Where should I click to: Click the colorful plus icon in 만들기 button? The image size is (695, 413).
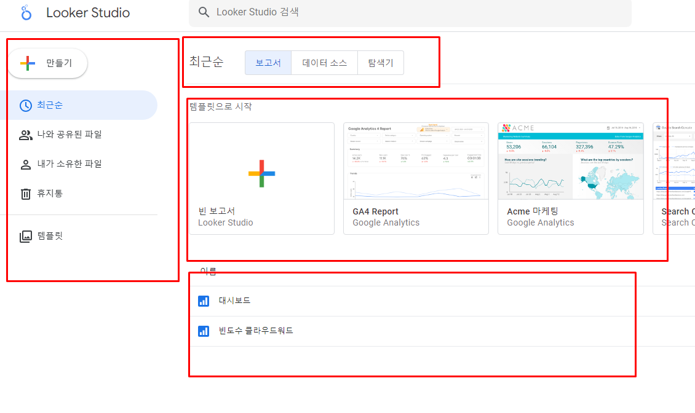click(x=28, y=63)
